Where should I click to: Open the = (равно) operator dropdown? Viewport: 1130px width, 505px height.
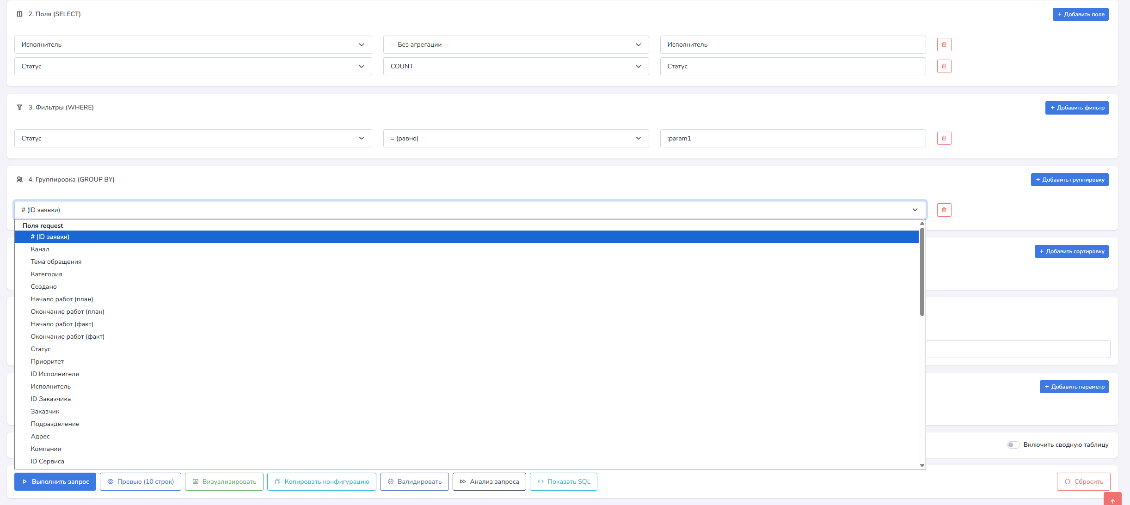[x=516, y=139]
